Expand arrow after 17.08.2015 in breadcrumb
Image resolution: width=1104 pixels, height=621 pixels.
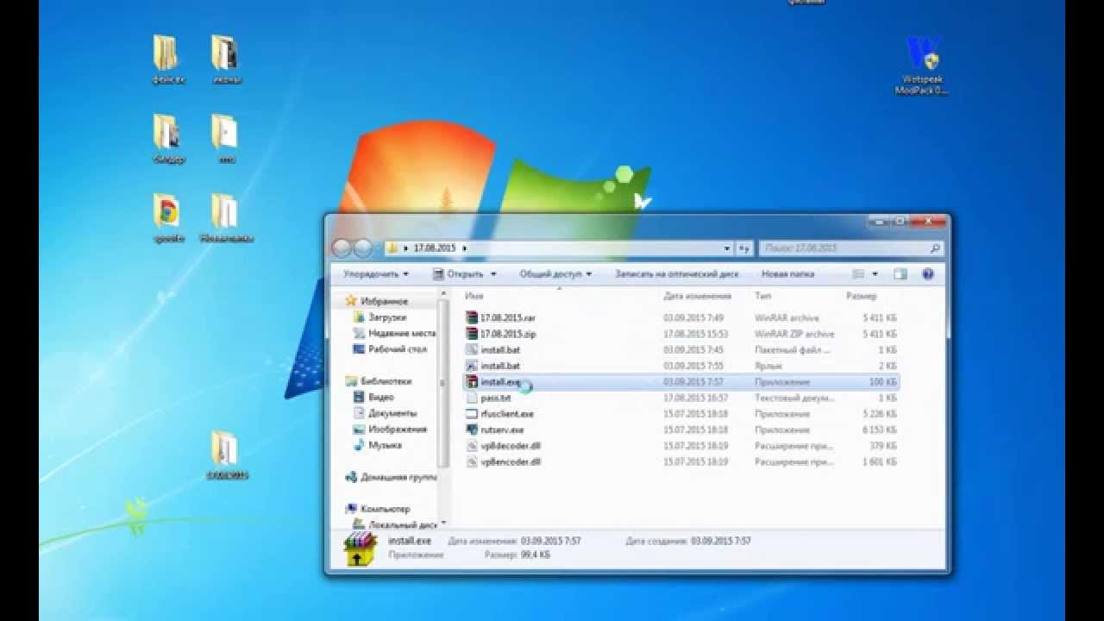click(465, 248)
